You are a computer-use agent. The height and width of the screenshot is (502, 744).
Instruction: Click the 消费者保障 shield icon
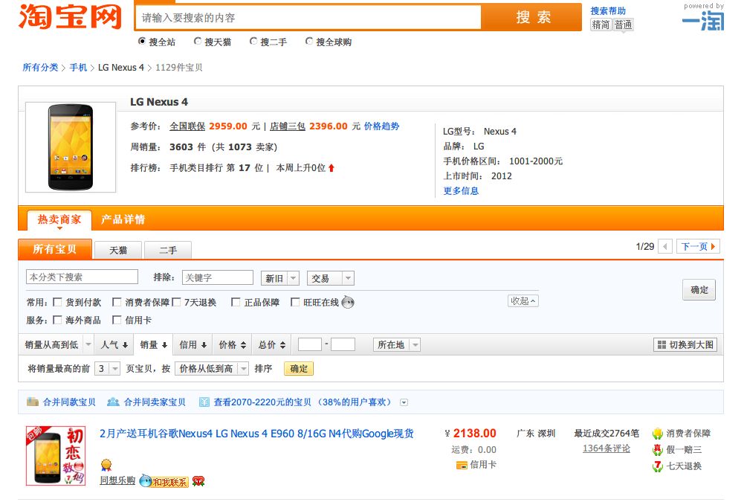658,433
